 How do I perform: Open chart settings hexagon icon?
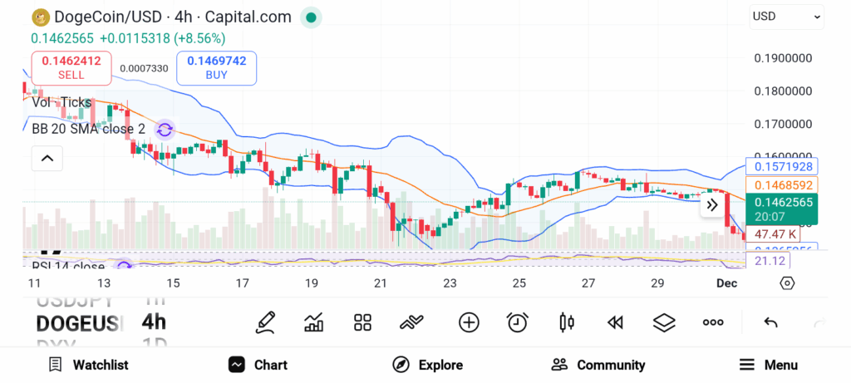click(x=787, y=283)
